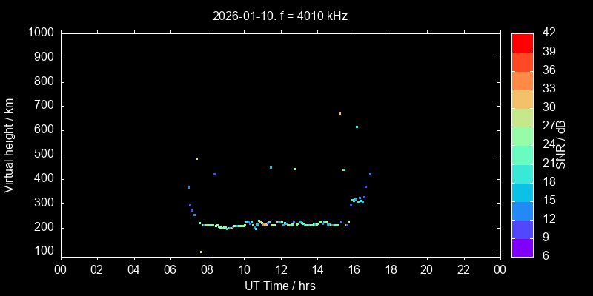593x296 pixels.
Task: Click the cyan swatch between 15 and 18
Action: click(x=522, y=192)
